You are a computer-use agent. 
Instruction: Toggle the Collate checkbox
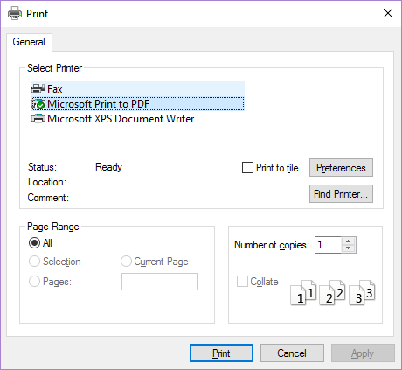click(x=242, y=282)
